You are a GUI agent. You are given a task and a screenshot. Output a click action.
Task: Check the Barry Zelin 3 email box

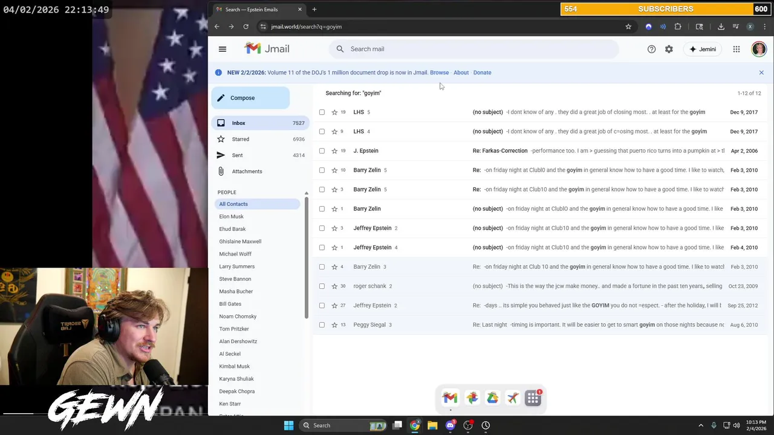(322, 267)
